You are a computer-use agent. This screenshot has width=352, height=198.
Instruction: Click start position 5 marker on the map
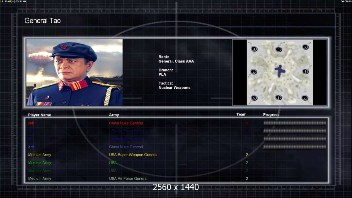click(x=254, y=98)
